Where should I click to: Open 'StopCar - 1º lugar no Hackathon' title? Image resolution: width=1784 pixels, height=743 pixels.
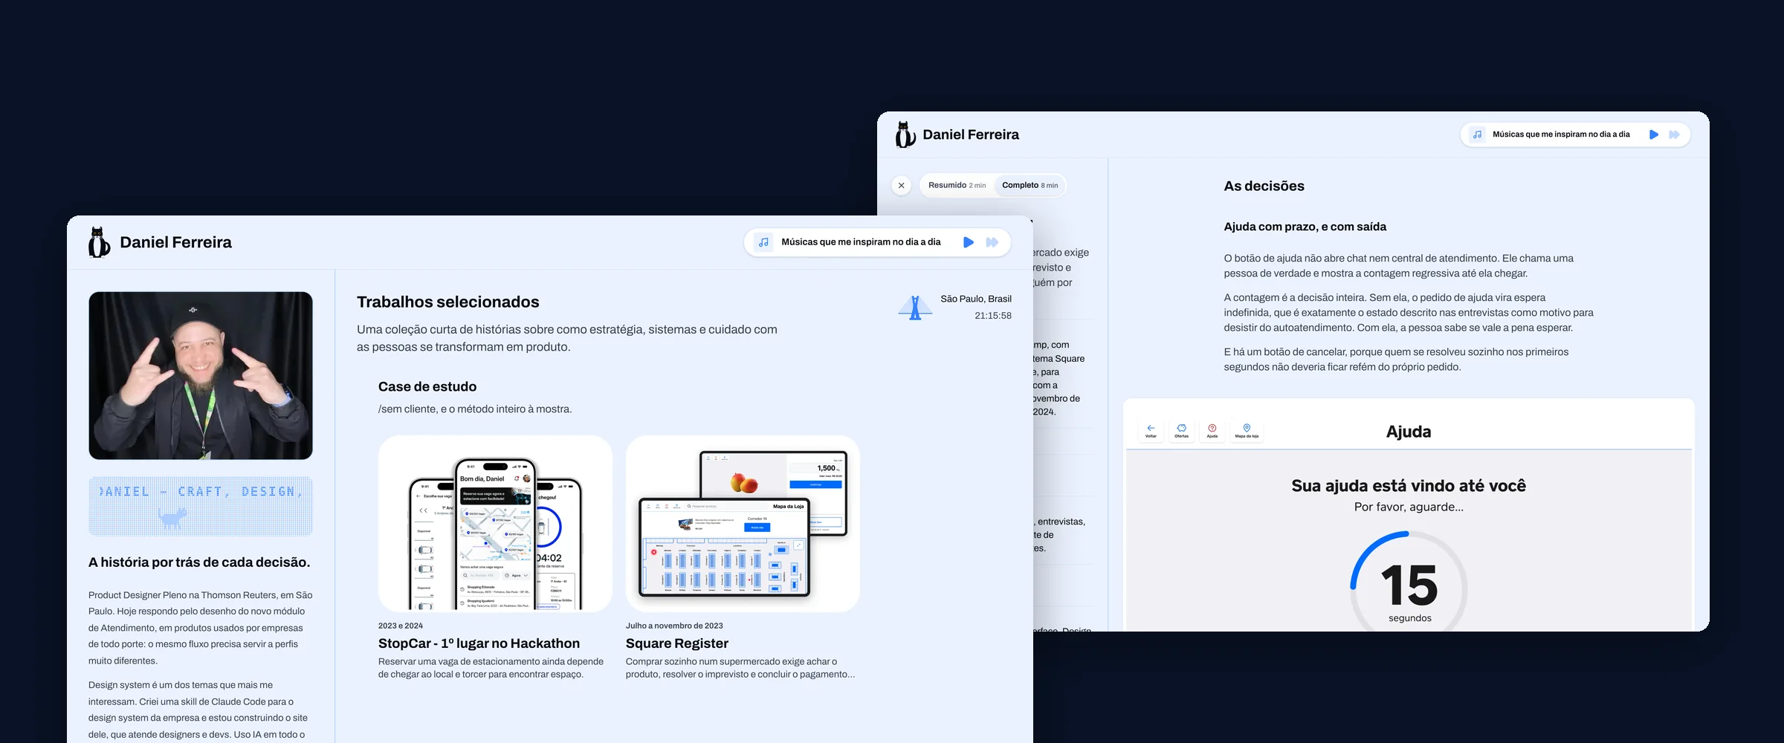point(479,643)
